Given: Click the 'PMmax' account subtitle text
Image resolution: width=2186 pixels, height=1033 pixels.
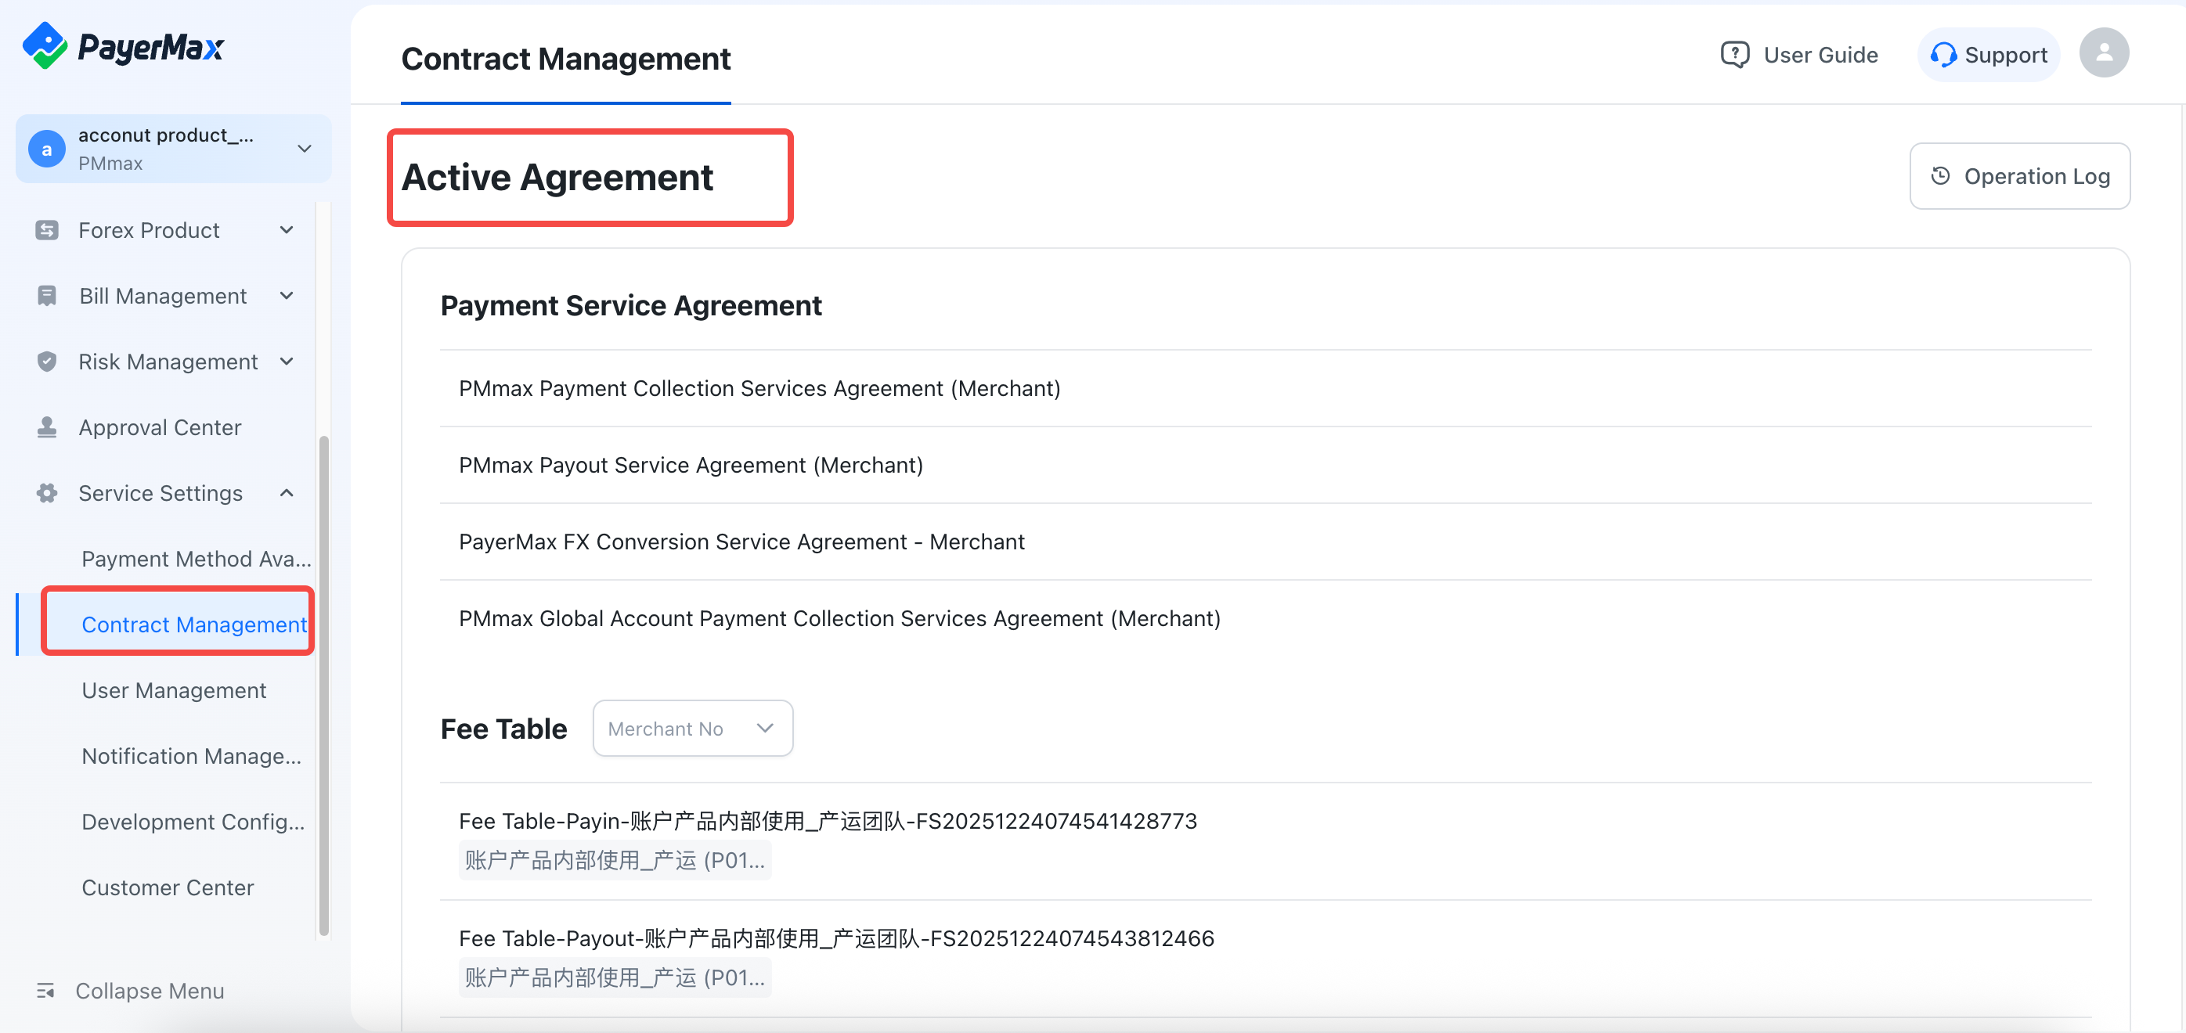Looking at the screenshot, I should (110, 163).
